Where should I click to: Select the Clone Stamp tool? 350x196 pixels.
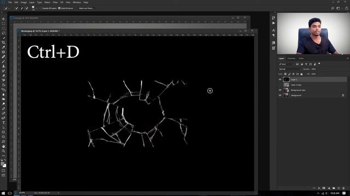click(3, 66)
